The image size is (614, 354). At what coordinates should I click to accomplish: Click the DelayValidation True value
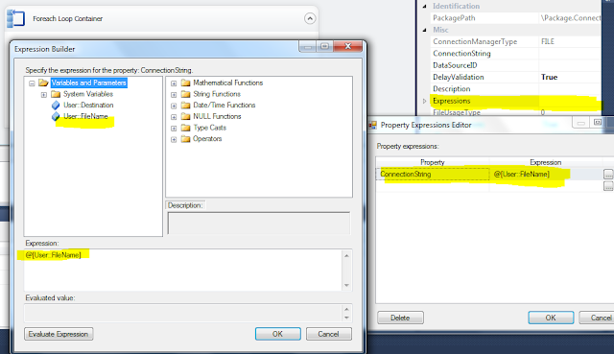(x=550, y=77)
